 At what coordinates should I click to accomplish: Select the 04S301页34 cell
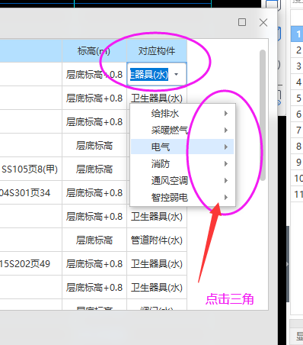pyautogui.click(x=30, y=192)
